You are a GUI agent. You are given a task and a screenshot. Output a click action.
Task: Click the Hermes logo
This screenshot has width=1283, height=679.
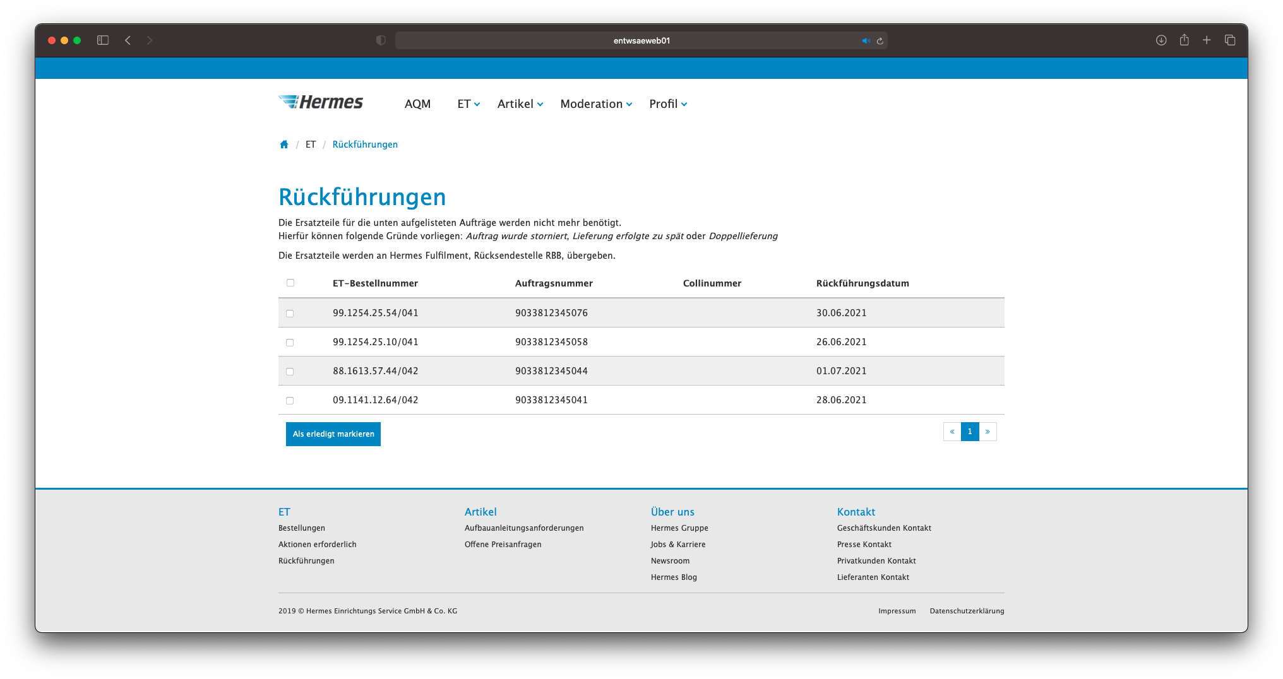pos(321,102)
